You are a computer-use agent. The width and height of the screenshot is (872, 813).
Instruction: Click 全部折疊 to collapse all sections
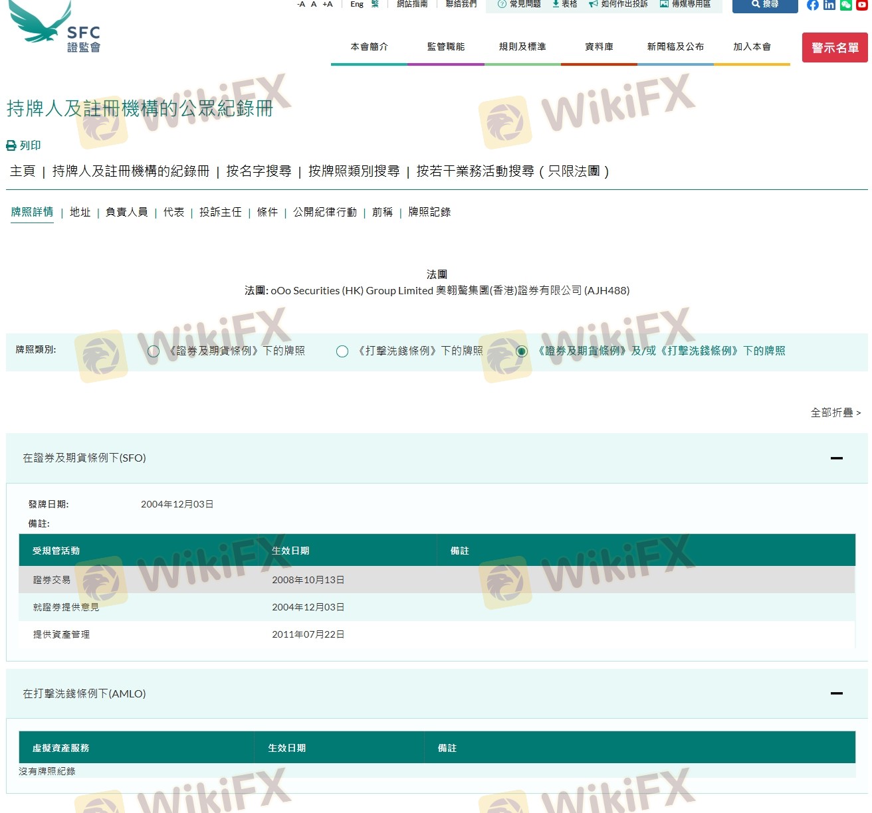point(835,412)
